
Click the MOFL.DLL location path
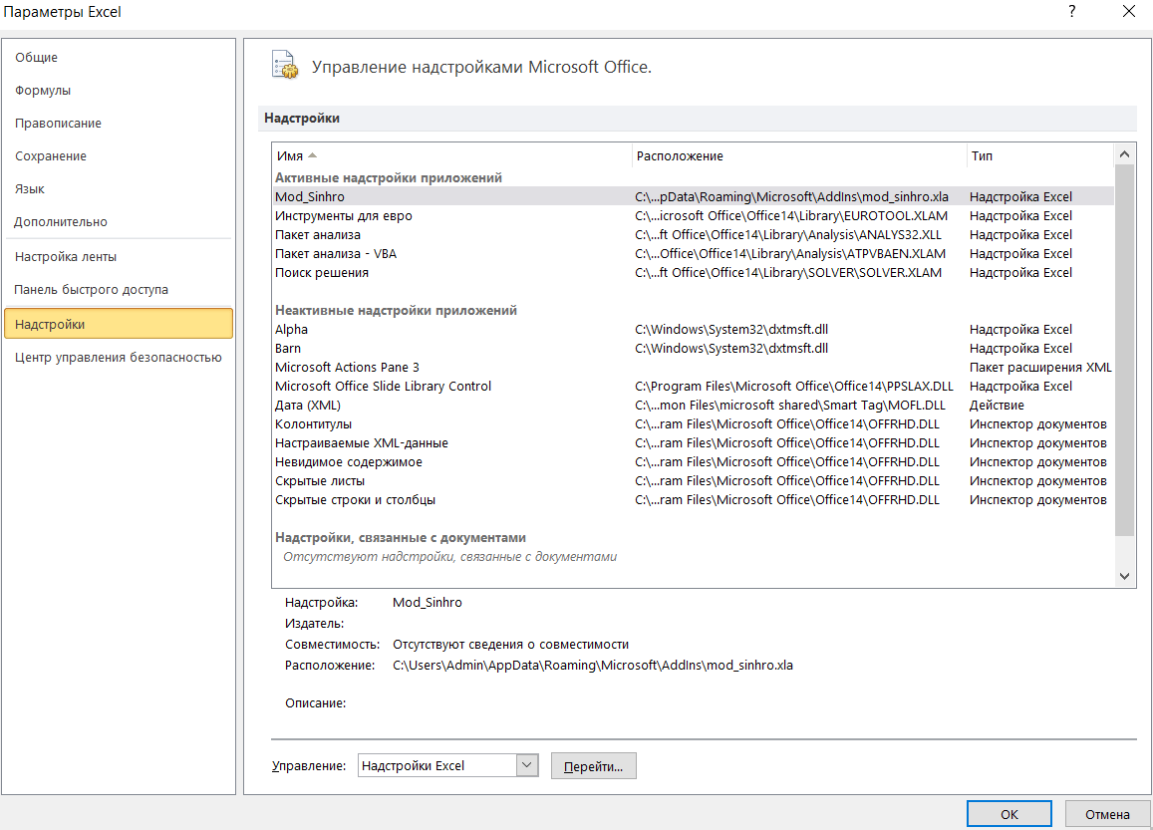[x=790, y=406]
